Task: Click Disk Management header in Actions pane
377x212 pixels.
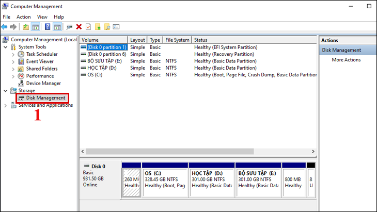Action: [x=348, y=50]
